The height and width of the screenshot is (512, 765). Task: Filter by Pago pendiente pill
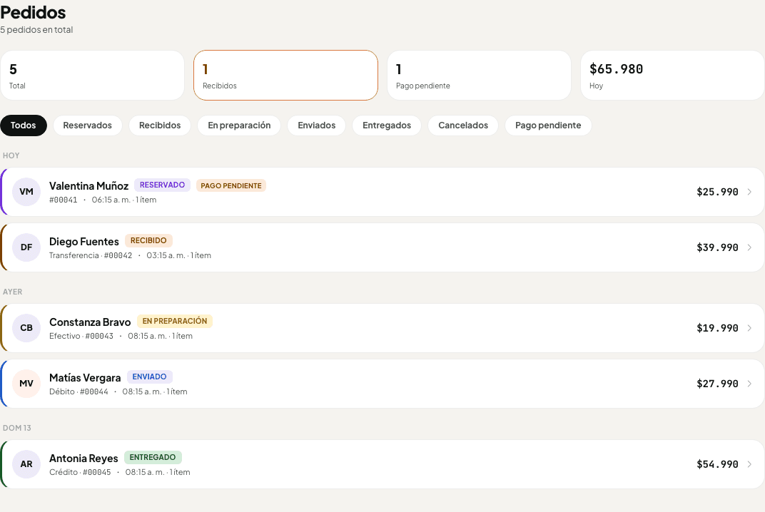(x=548, y=126)
